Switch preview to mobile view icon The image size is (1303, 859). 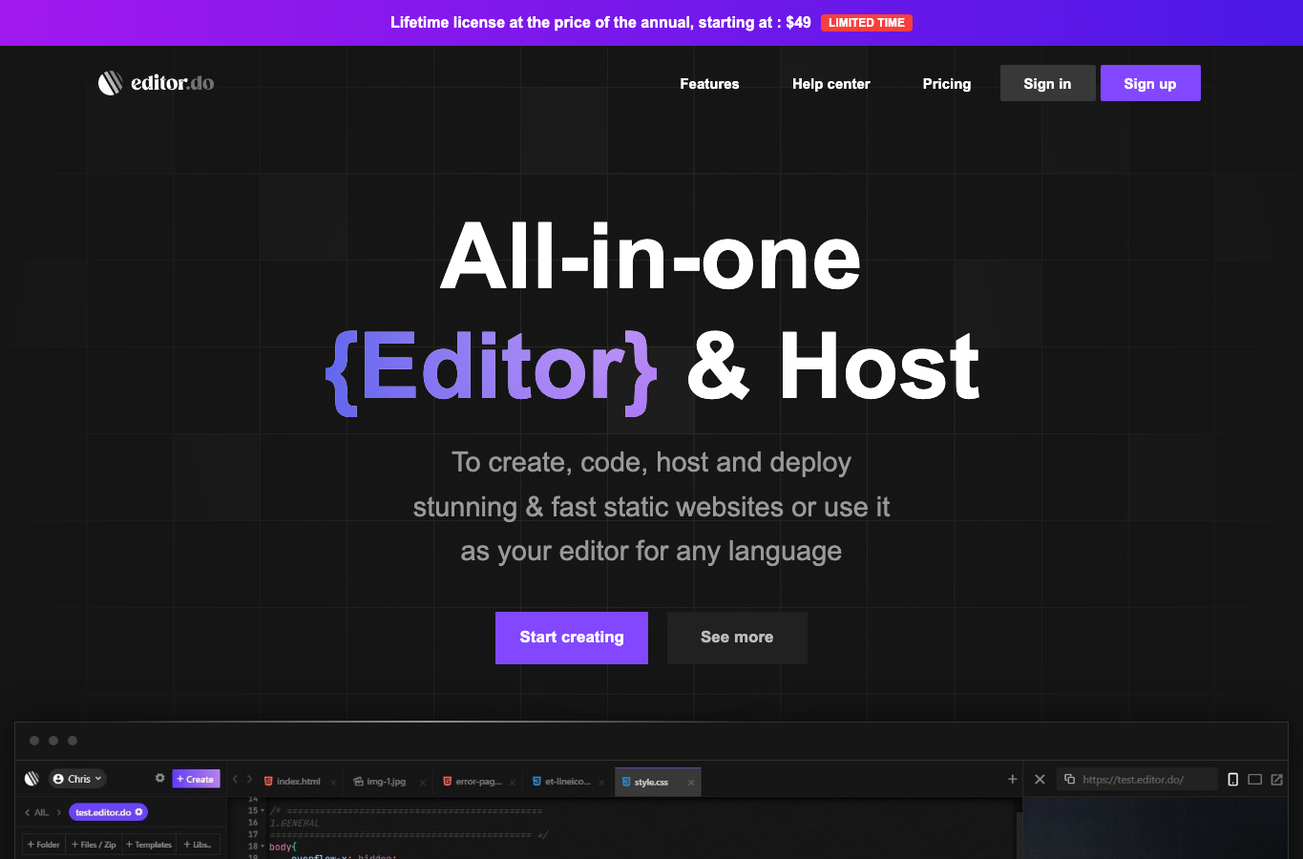(1232, 779)
